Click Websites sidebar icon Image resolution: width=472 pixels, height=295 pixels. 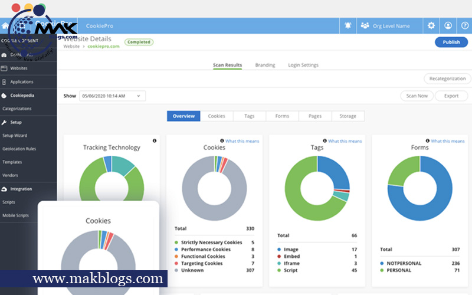pos(4,68)
